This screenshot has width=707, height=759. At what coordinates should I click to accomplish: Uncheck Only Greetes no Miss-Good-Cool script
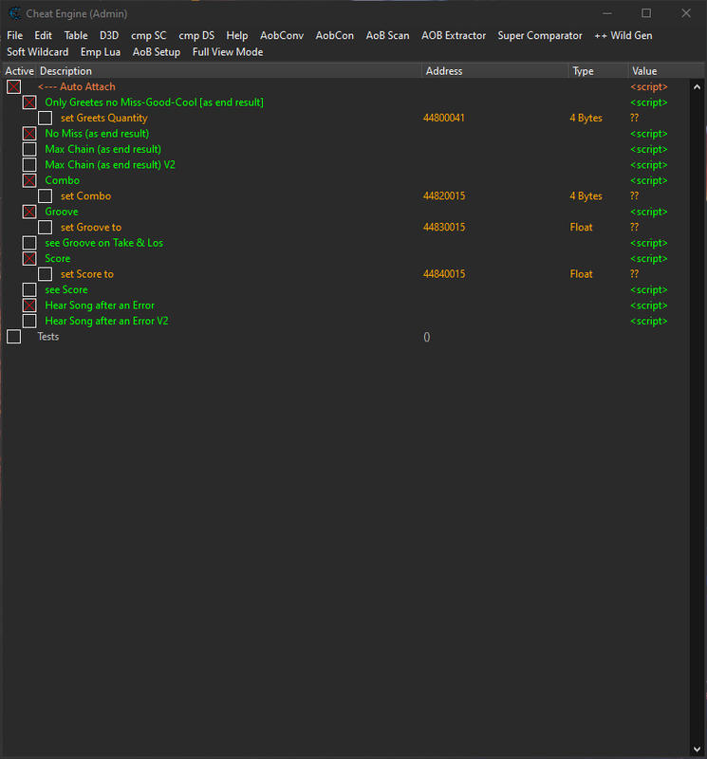(29, 102)
